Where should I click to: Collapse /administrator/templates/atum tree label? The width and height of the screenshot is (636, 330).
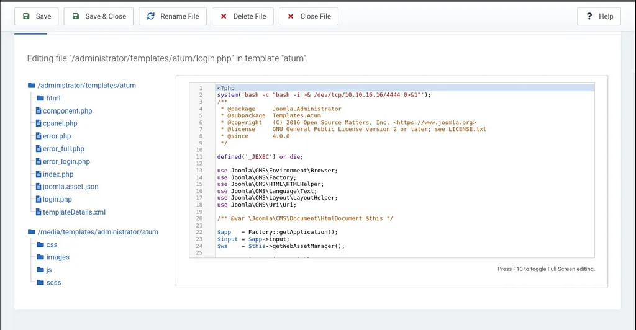point(87,86)
